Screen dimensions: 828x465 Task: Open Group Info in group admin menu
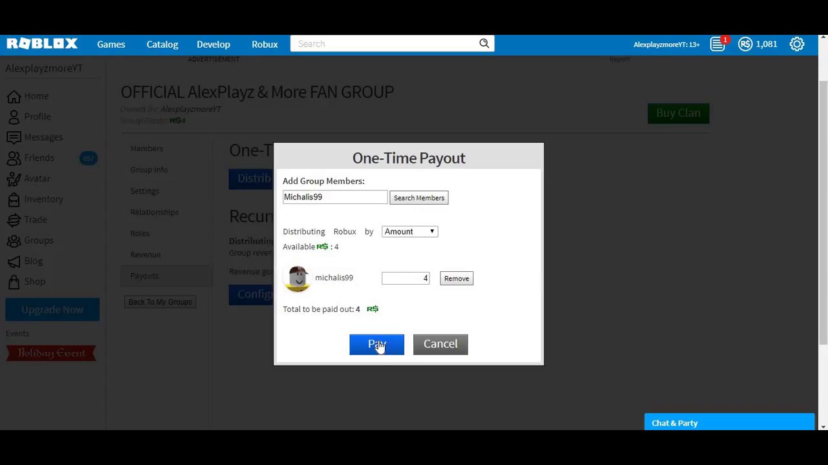(x=149, y=170)
